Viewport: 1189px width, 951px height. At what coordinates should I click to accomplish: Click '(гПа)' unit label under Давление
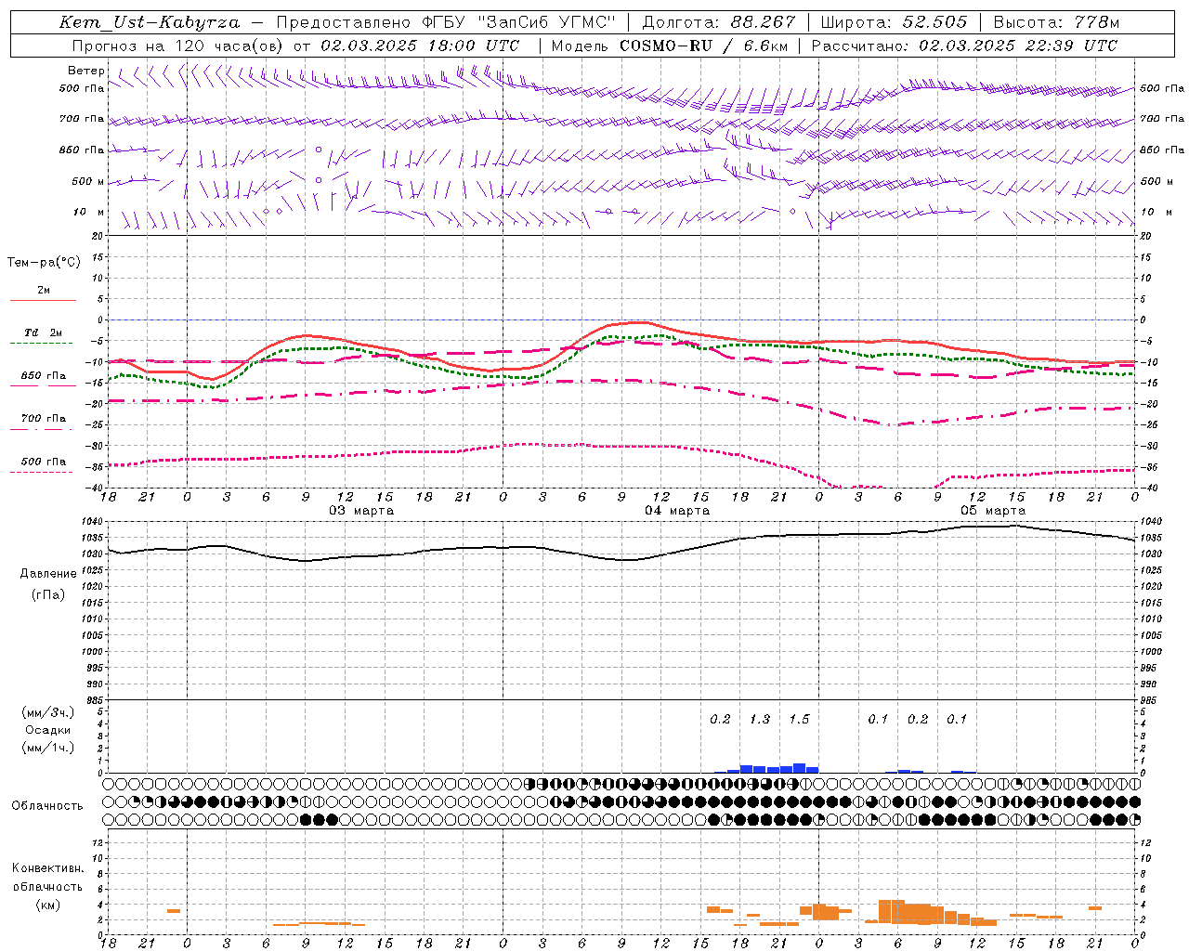[x=48, y=594]
